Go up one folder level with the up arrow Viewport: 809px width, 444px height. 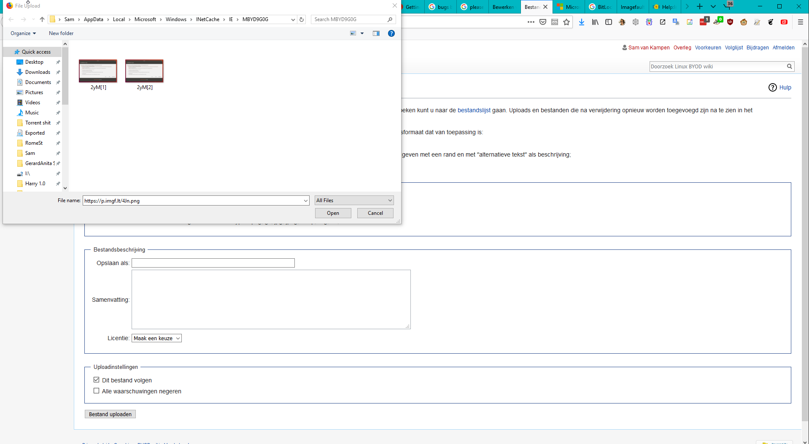pyautogui.click(x=42, y=19)
